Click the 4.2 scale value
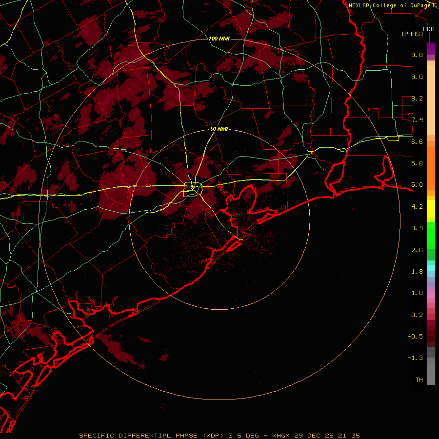The width and height of the screenshot is (439, 439). [x=417, y=207]
